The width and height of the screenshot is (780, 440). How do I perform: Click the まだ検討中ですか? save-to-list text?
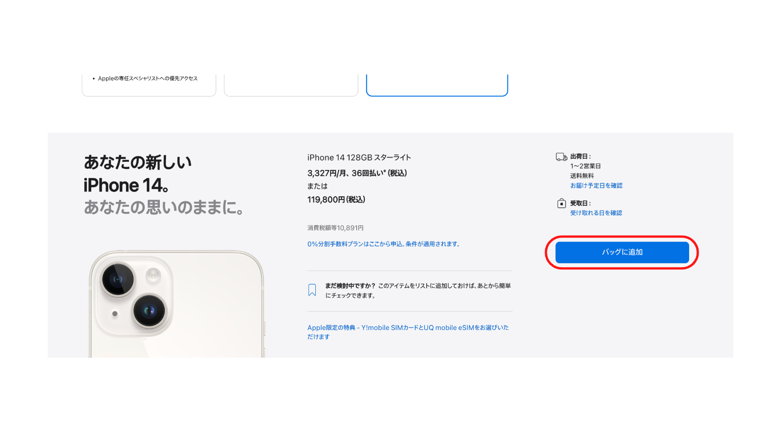(x=418, y=290)
